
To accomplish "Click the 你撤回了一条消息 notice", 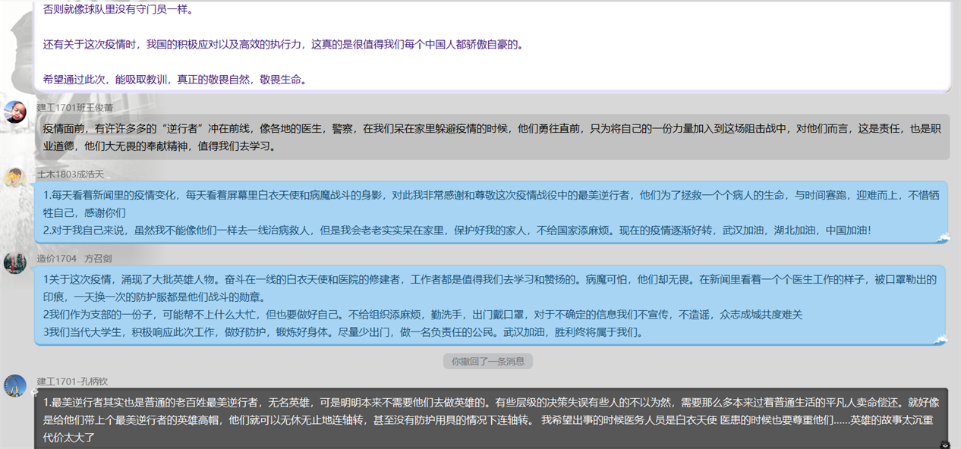I will [x=487, y=362].
